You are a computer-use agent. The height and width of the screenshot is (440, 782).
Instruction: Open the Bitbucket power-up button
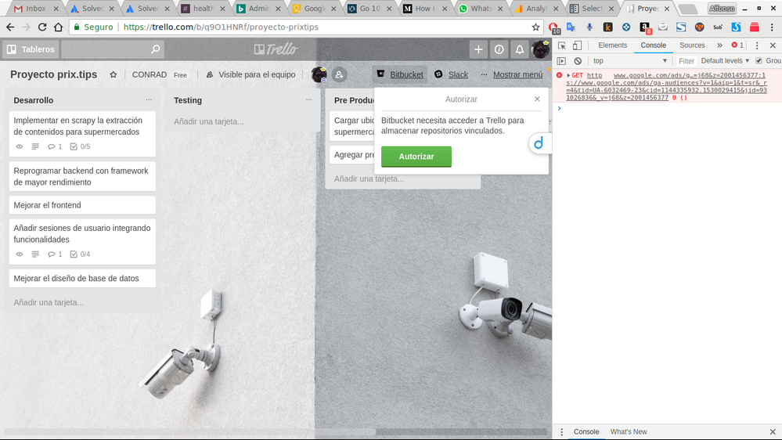click(400, 74)
